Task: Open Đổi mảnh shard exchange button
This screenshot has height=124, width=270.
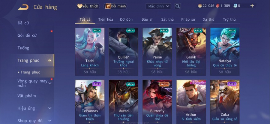Action: (115, 6)
